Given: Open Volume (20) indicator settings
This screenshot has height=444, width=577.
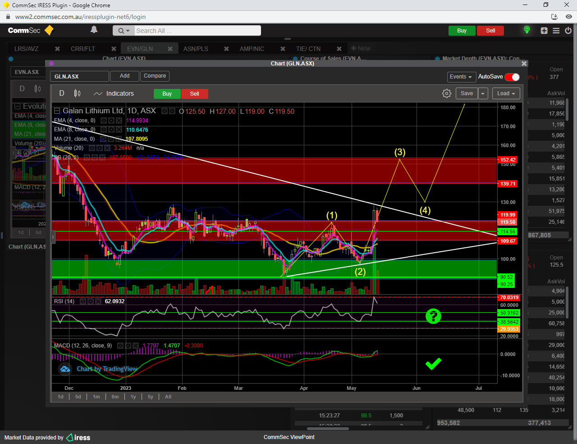Looking at the screenshot, I should 100,148.
